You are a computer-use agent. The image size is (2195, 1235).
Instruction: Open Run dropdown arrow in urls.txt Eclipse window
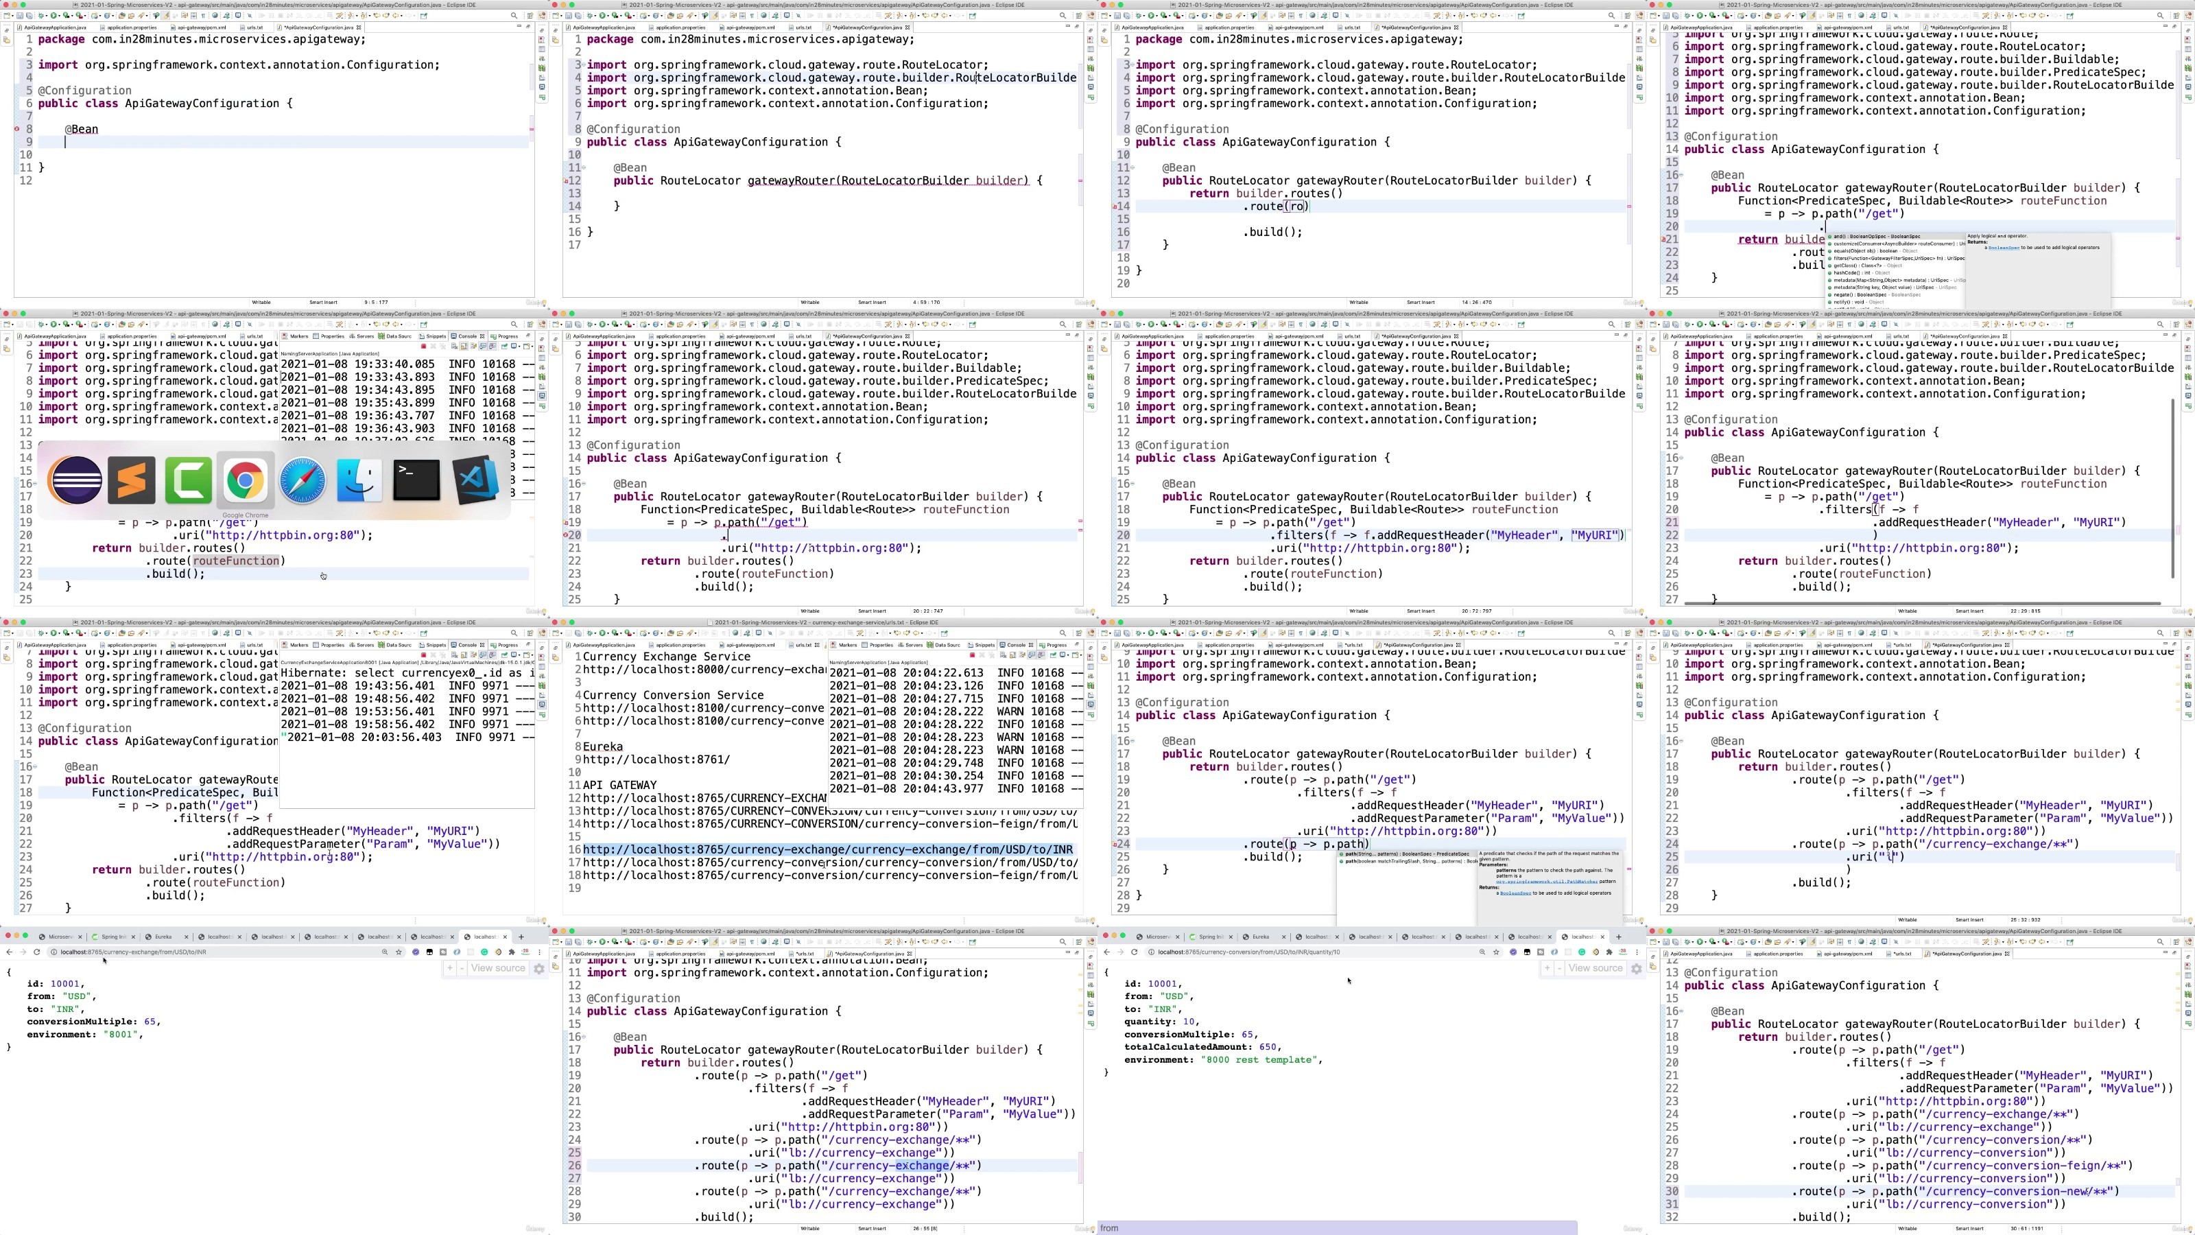(608, 633)
